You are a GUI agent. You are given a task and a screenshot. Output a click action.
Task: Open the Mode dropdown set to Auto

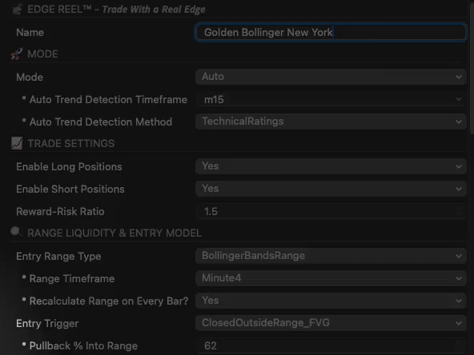tap(331, 77)
